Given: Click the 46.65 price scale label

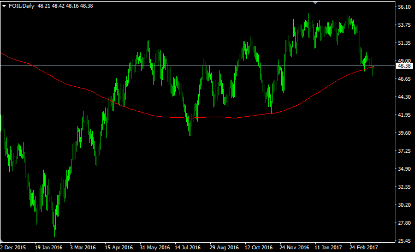Looking at the screenshot, I should (404, 79).
